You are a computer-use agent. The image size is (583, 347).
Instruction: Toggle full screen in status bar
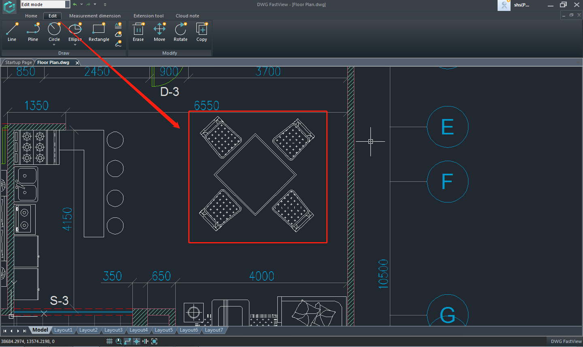click(x=154, y=341)
